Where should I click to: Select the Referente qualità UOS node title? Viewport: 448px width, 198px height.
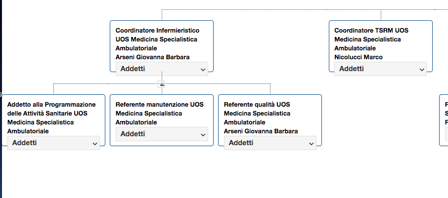pos(257,113)
